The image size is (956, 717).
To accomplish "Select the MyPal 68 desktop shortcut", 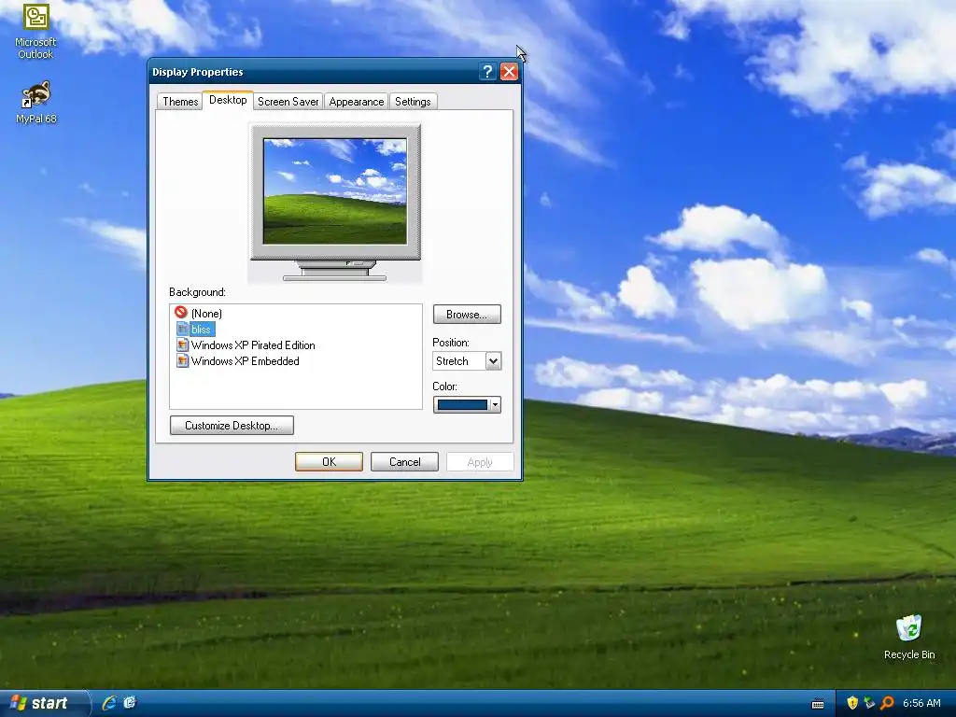I will click(35, 103).
